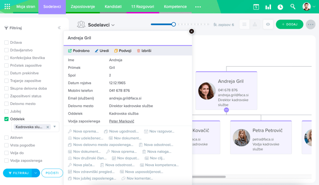The image size is (319, 185).
Task: Uncheck the Oddelek filter checkbox
Action: point(7,119)
